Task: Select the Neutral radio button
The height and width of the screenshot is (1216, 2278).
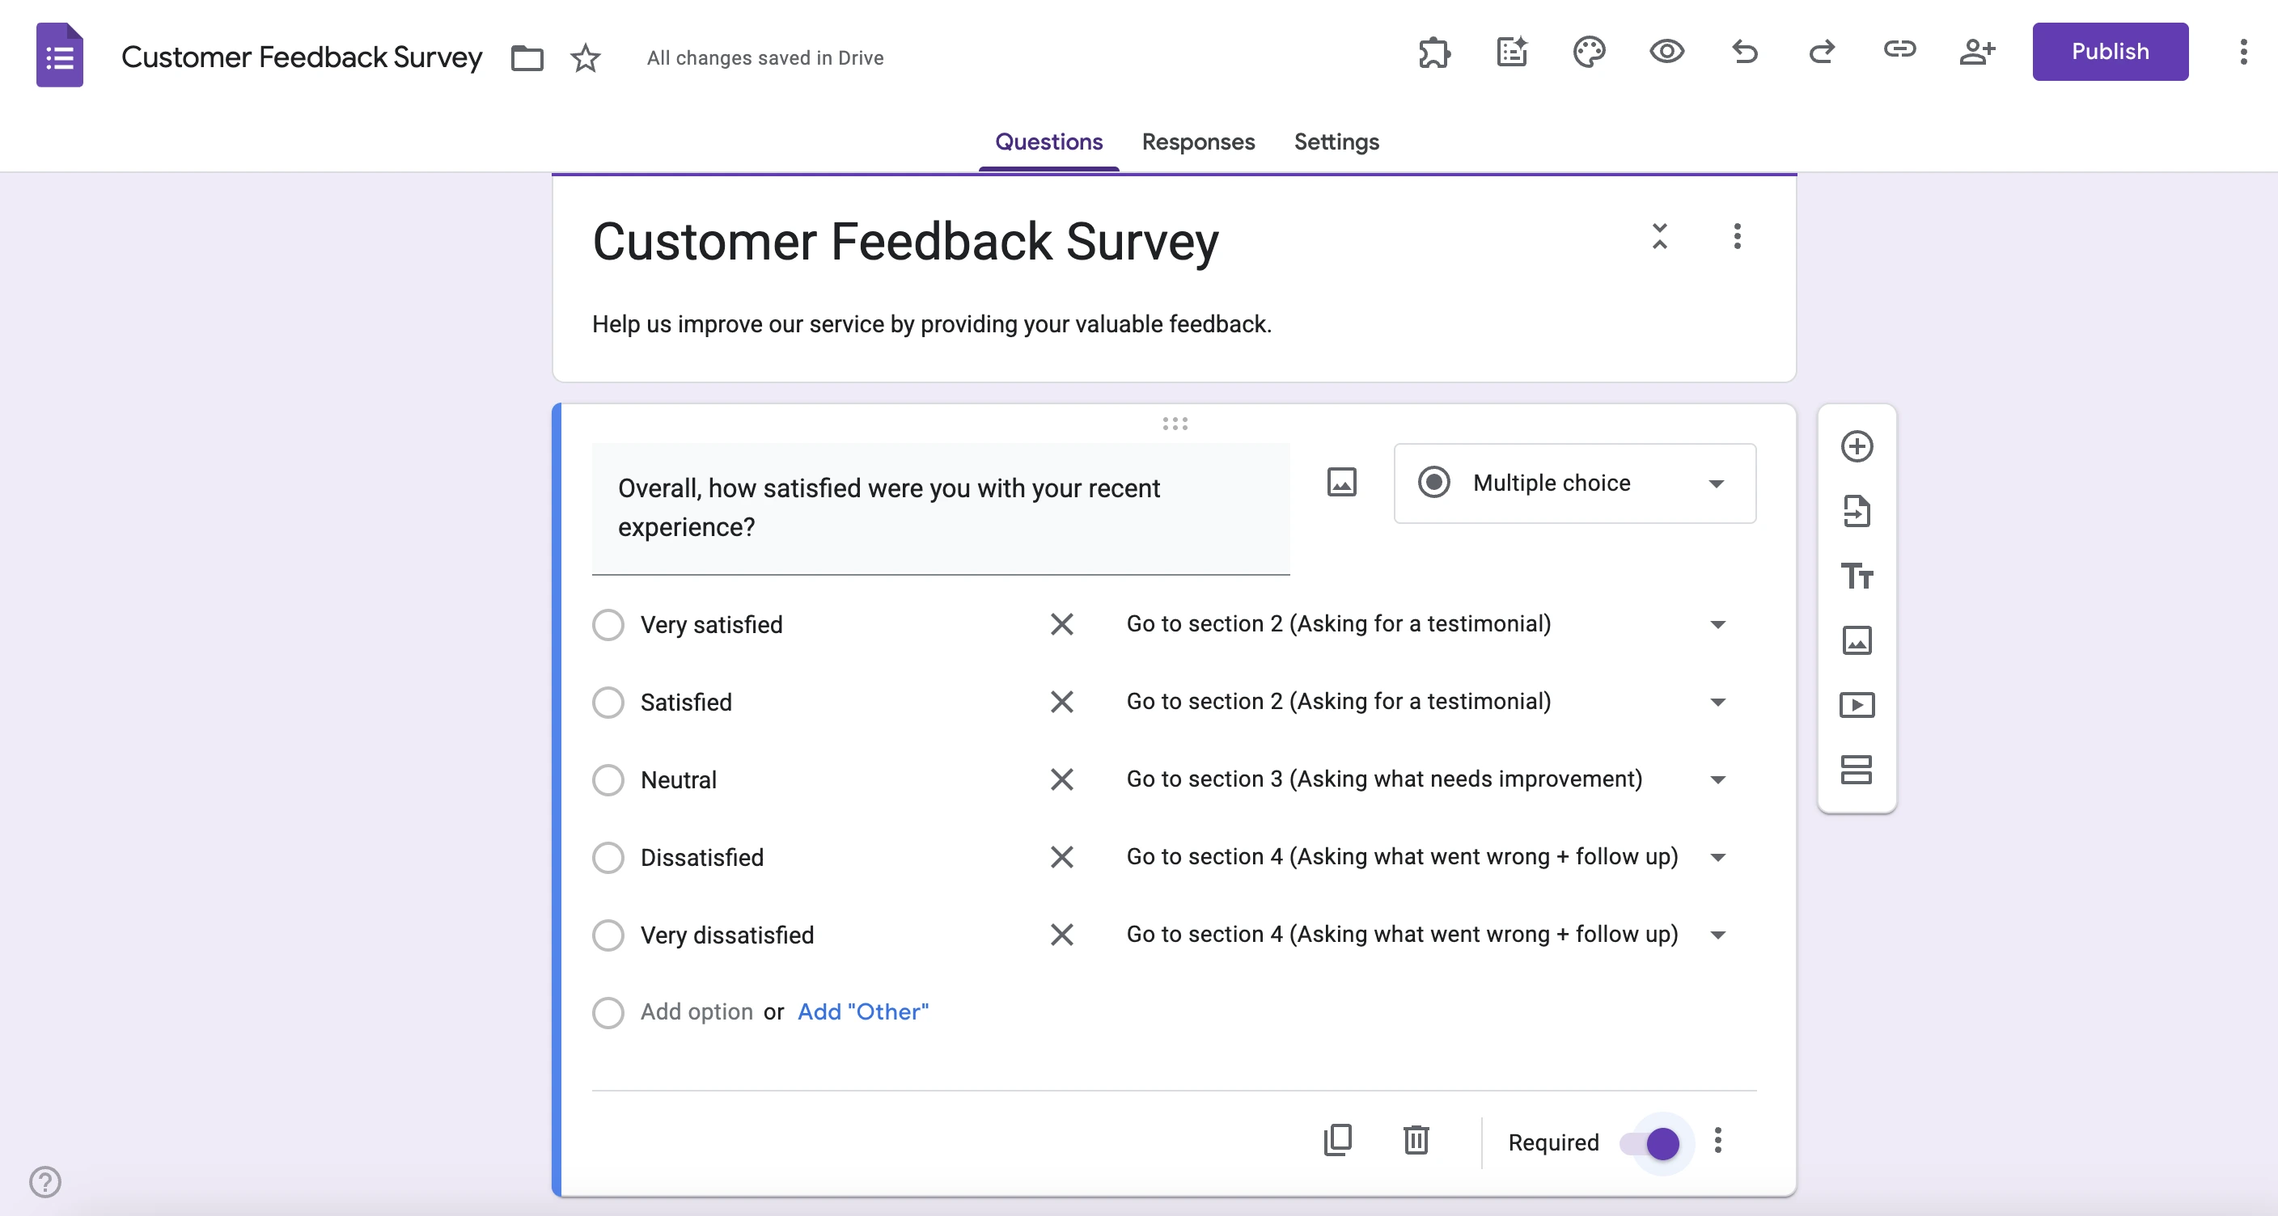Action: 608,780
